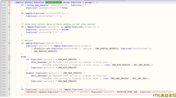
Task: Click 'true;' value on line 314
Action: click(x=65, y=8)
